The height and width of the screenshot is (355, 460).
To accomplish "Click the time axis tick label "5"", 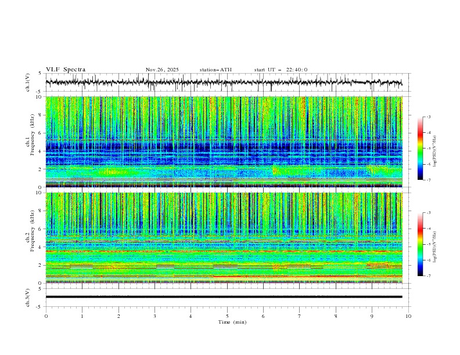I will click(227, 316).
